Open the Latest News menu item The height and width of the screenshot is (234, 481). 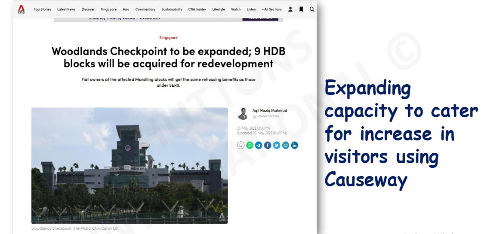66,9
